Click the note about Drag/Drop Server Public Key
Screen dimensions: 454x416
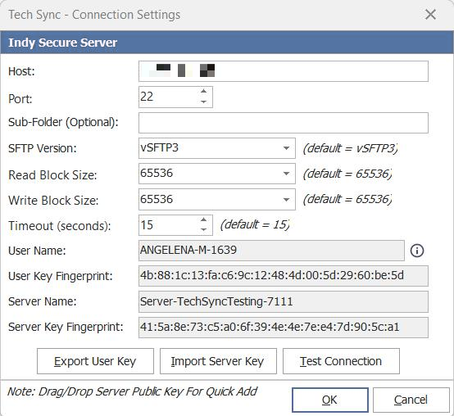[132, 391]
